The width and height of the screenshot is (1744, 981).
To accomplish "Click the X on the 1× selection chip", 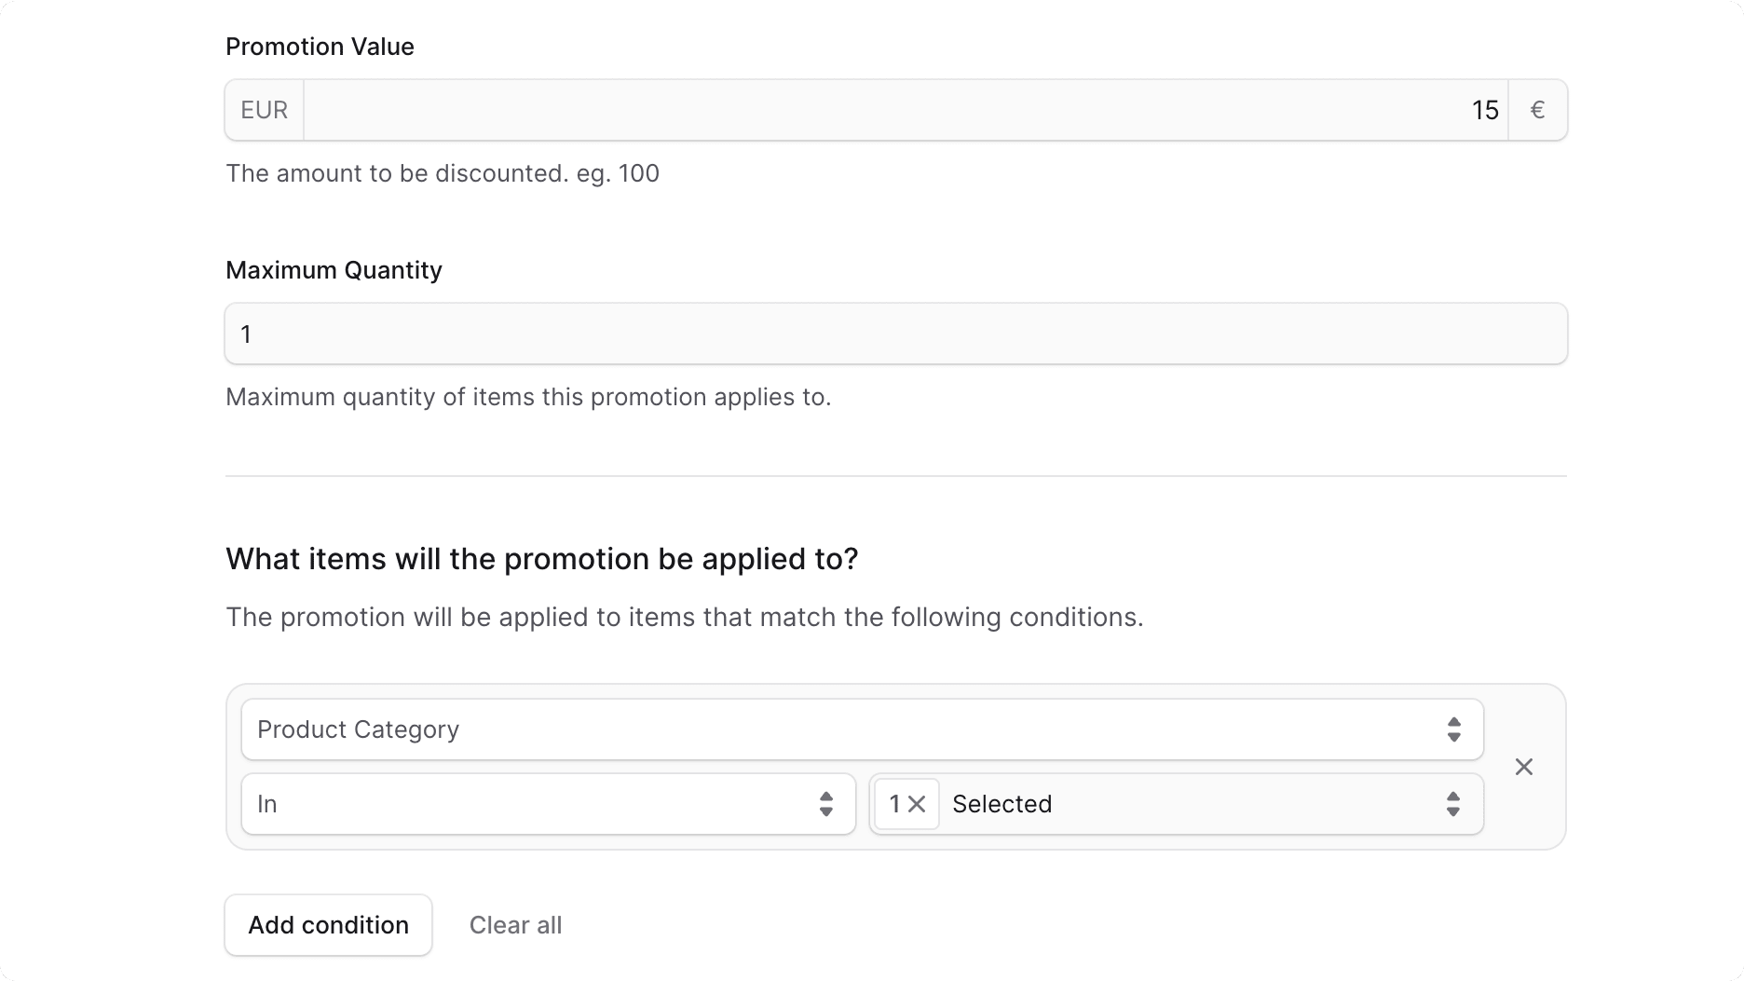I will click(918, 803).
